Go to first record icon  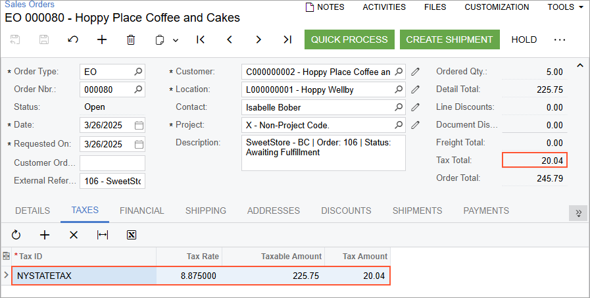201,39
